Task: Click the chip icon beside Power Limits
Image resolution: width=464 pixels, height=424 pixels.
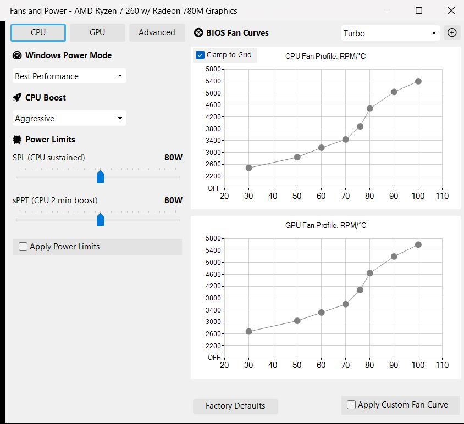Action: tap(17, 140)
